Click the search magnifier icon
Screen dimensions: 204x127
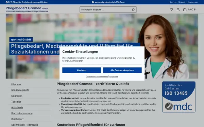(x=133, y=9)
